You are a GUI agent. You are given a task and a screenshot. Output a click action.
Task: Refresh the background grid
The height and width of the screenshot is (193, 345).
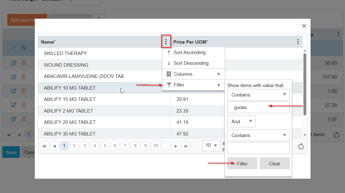point(337,135)
